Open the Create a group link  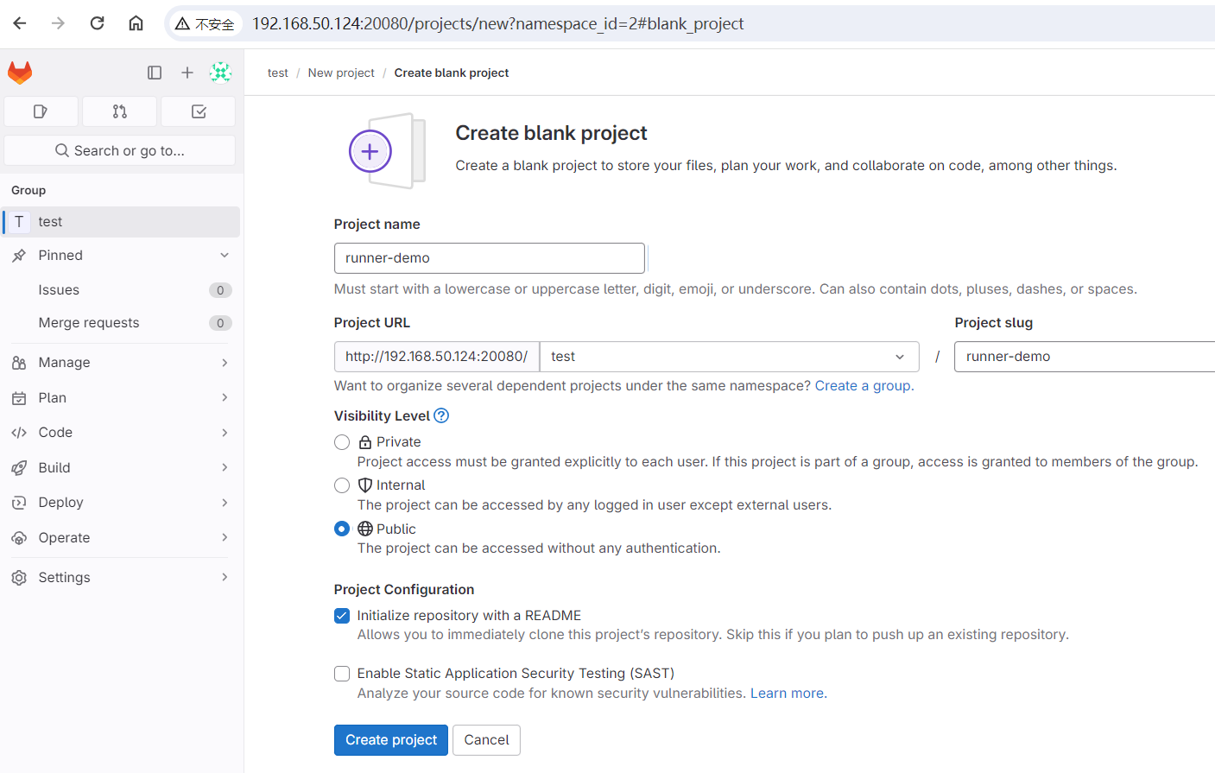861,385
